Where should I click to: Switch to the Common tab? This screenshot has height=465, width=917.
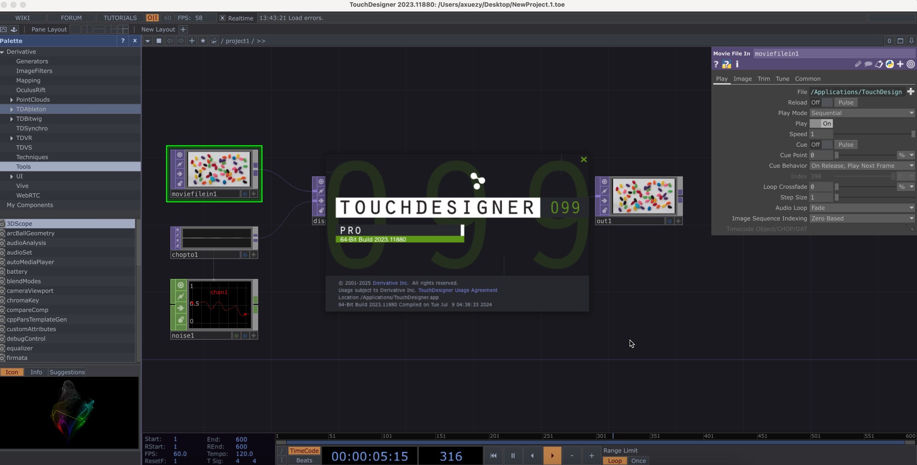coord(807,79)
